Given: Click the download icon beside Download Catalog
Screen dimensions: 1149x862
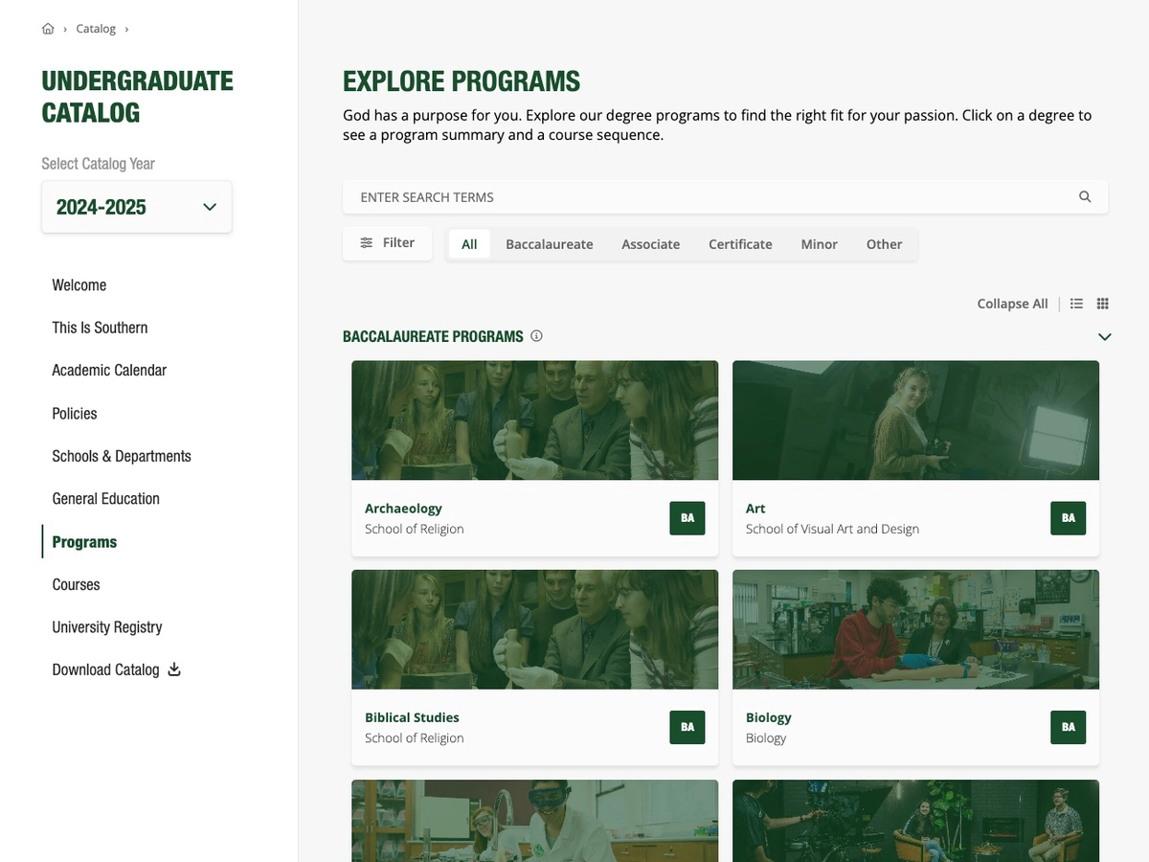Looking at the screenshot, I should pos(174,669).
